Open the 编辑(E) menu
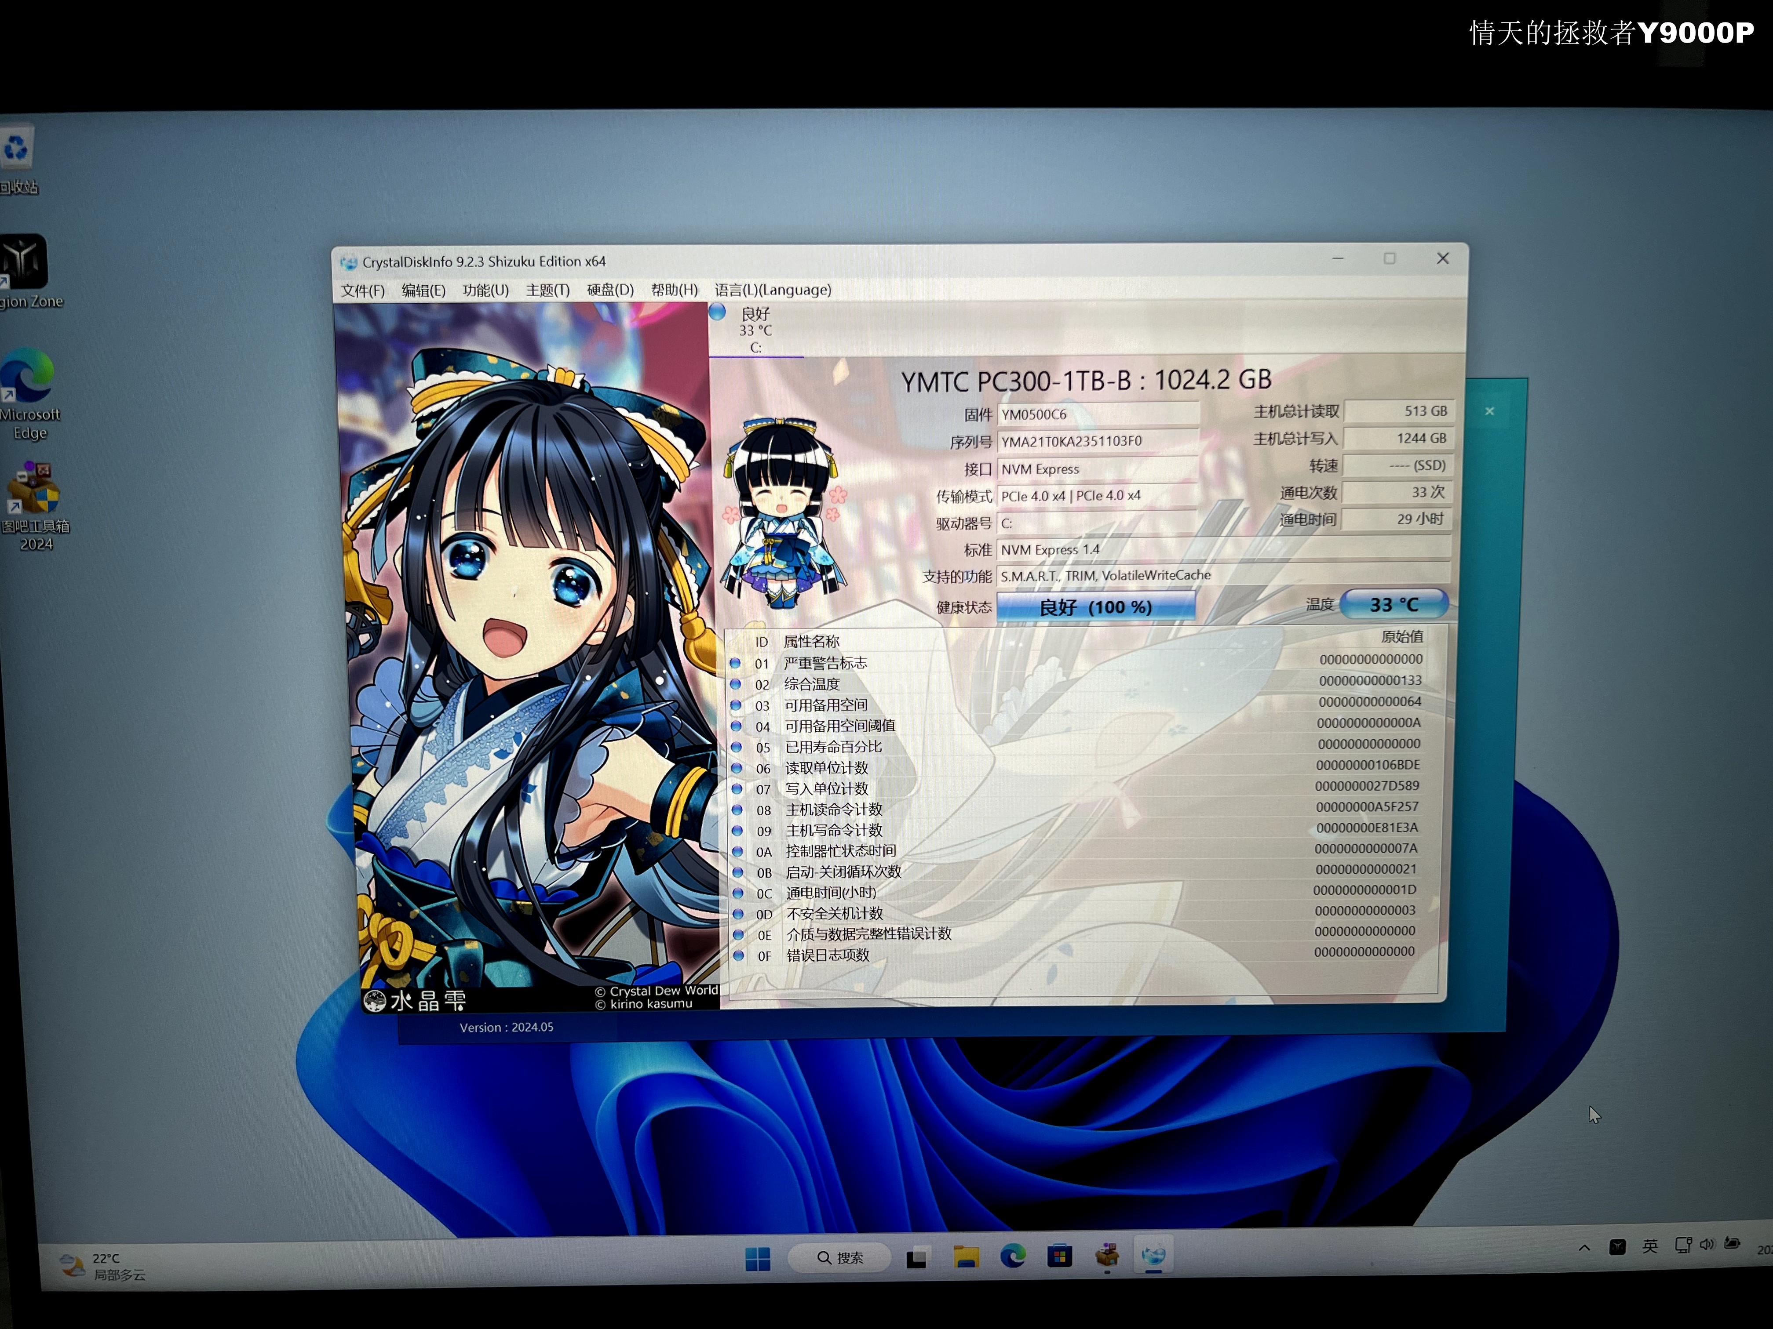Image resolution: width=1773 pixels, height=1329 pixels. (x=423, y=290)
